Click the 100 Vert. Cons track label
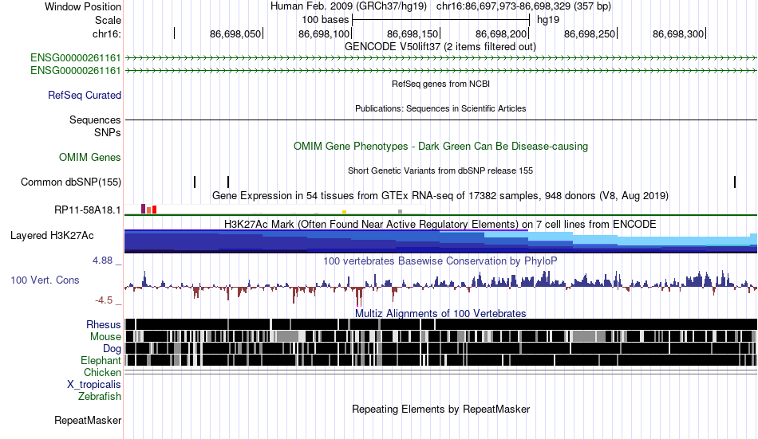Screen dimensions: 758x439 pos(45,280)
